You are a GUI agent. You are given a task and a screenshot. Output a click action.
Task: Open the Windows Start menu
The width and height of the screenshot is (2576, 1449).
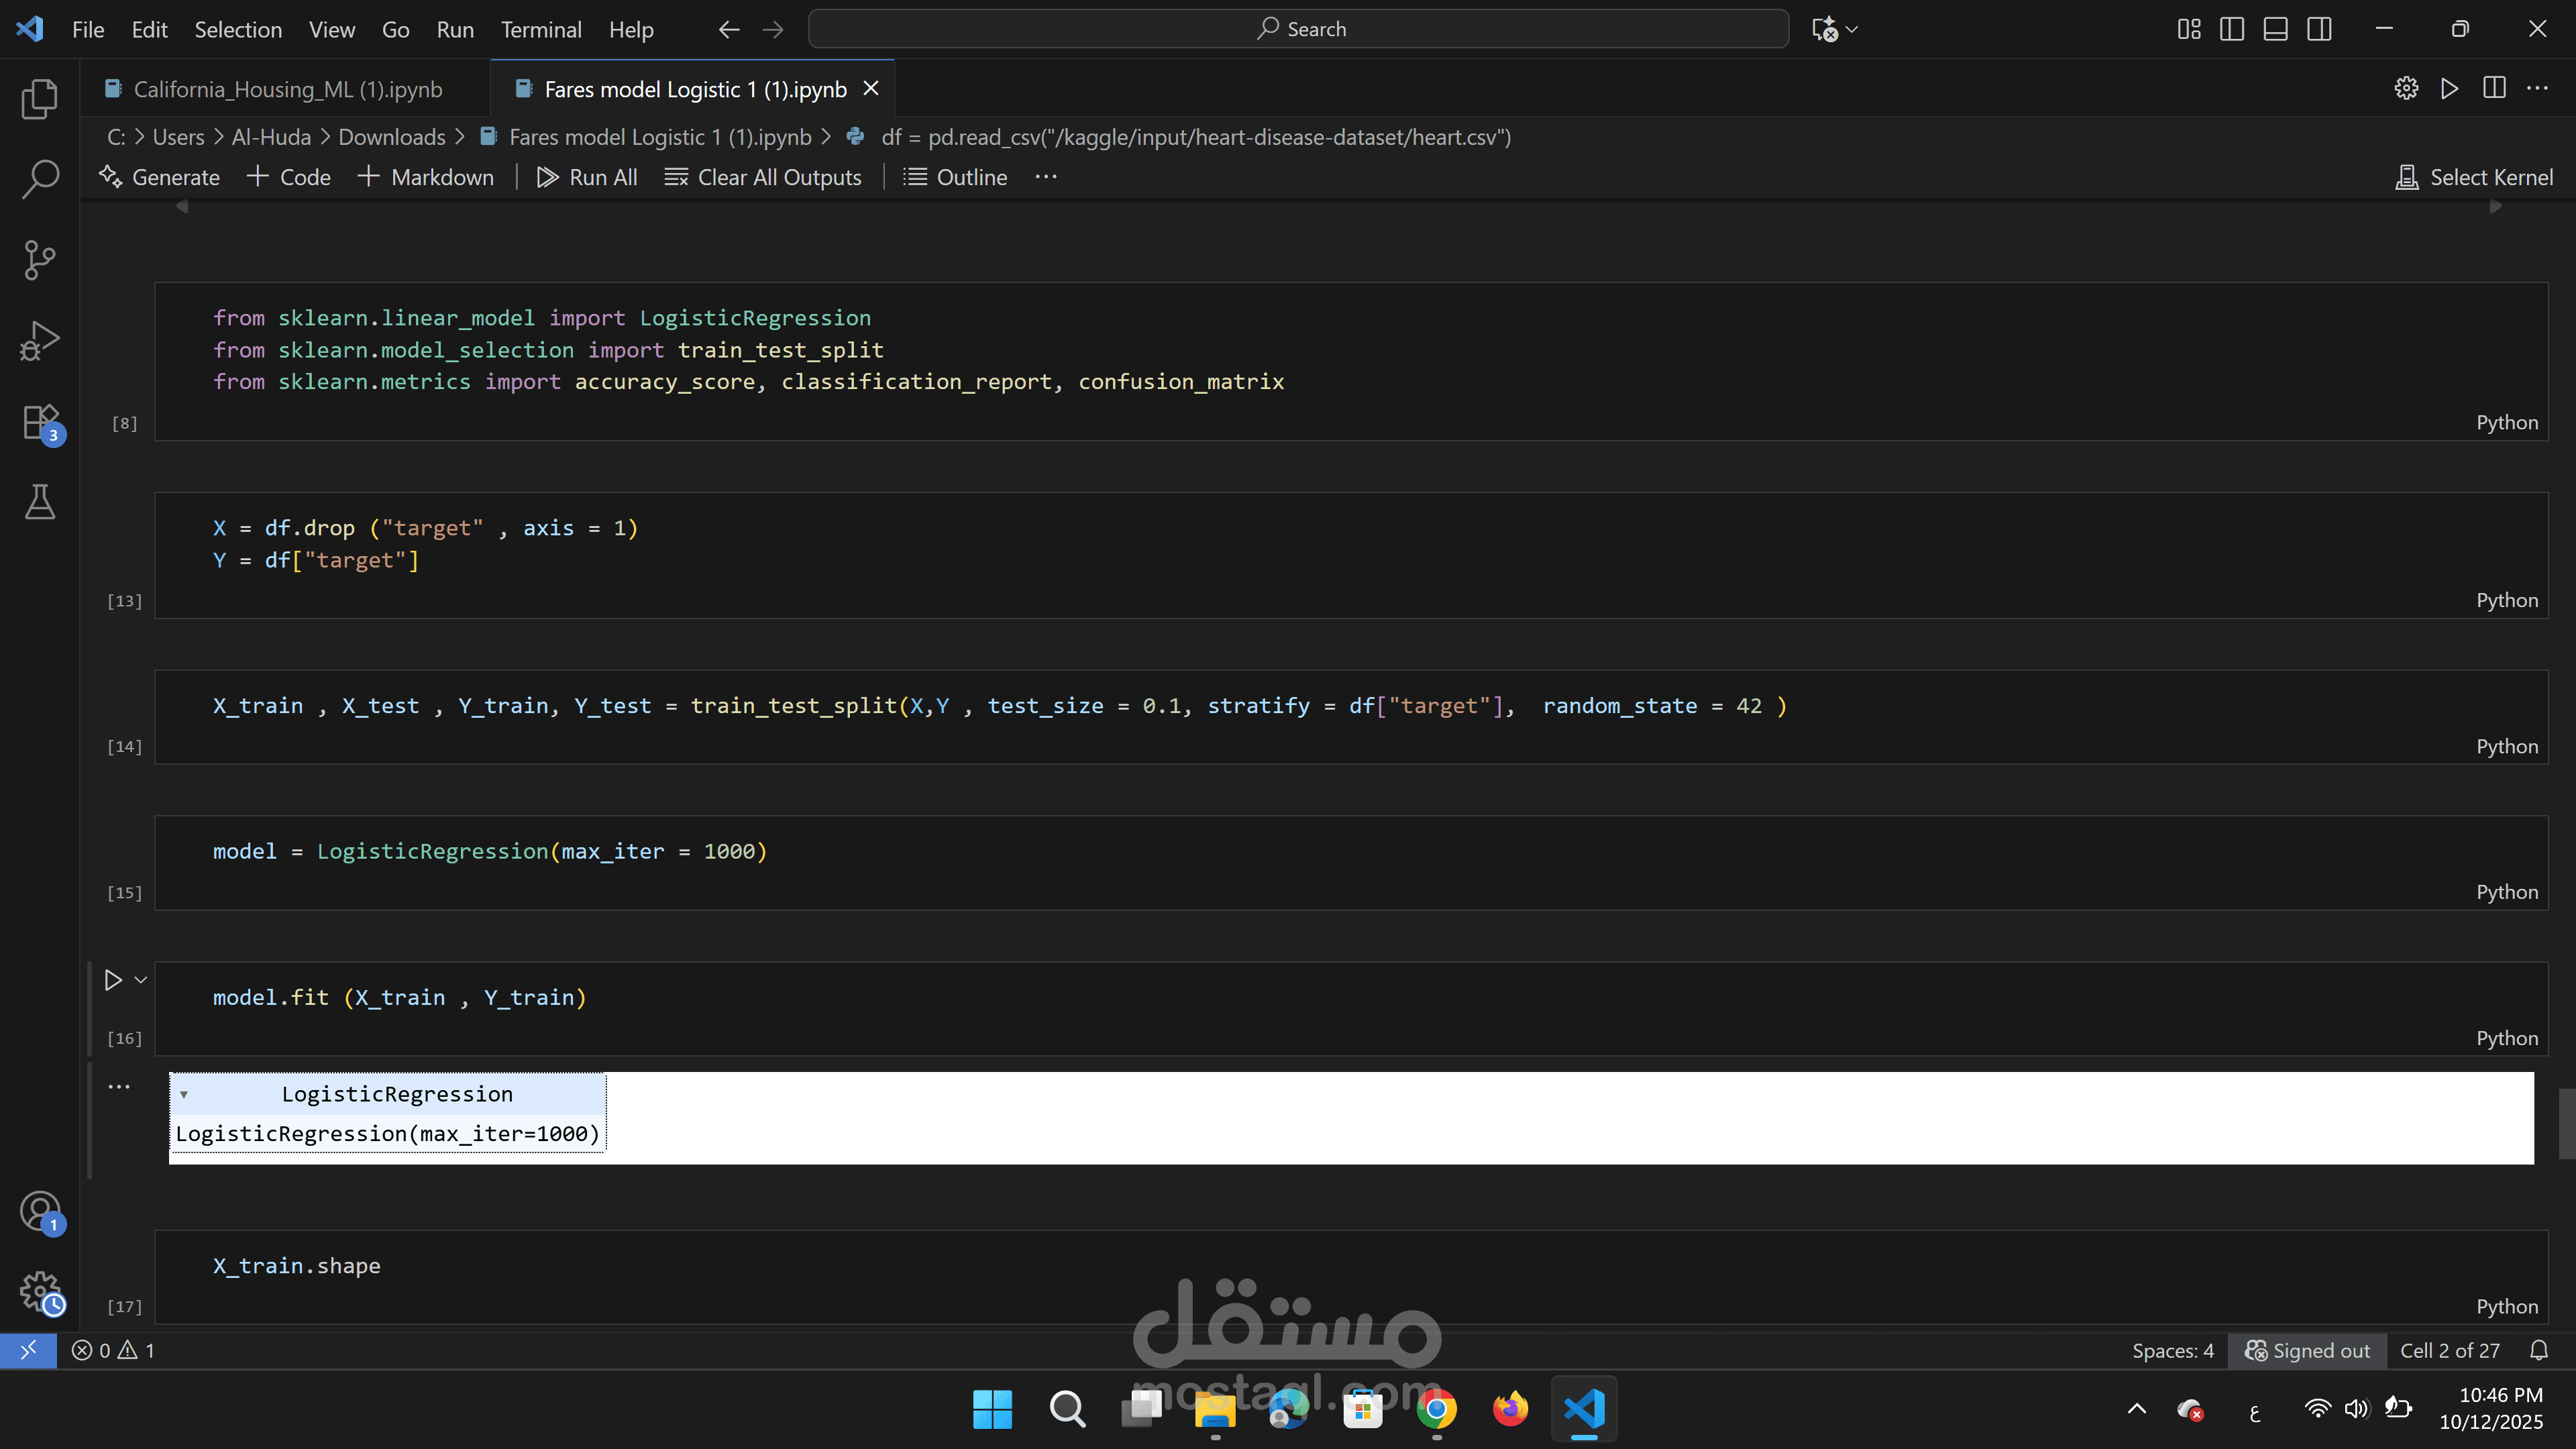992,1409
